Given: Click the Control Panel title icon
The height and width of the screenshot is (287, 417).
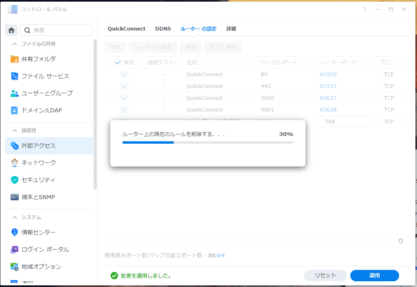Looking at the screenshot, I should click(x=13, y=9).
